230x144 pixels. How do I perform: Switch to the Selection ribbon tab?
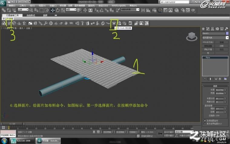coord(45,15)
